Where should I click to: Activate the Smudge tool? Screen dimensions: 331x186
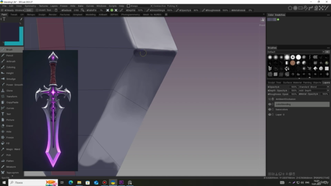(11, 79)
